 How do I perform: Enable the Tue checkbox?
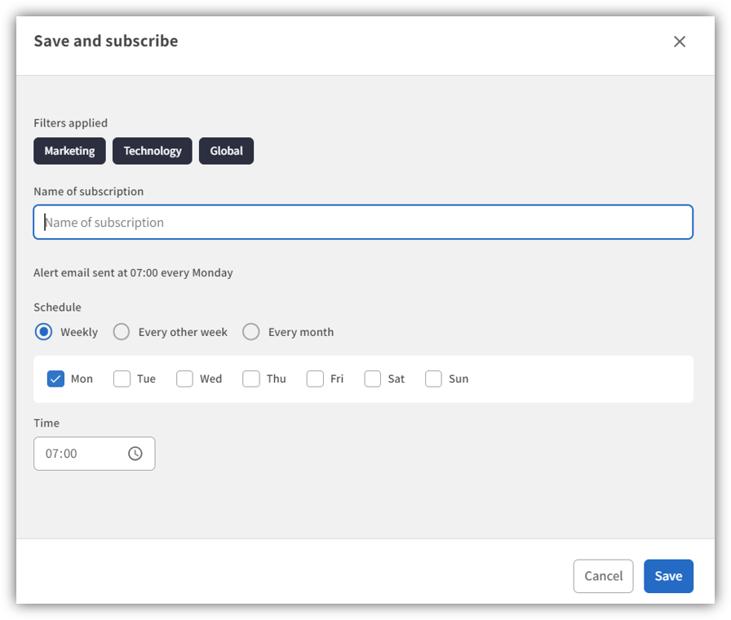tap(122, 379)
